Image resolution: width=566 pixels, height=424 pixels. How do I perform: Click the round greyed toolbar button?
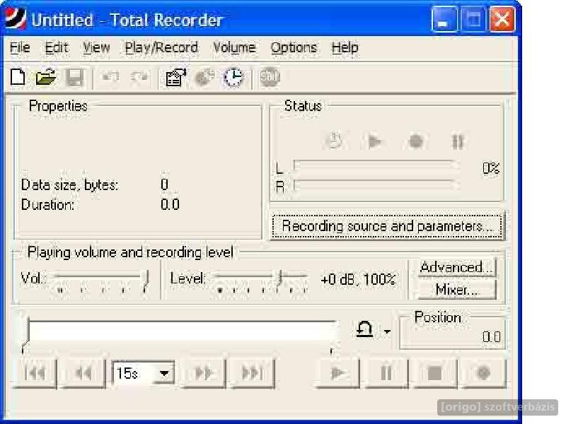pyautogui.click(x=270, y=77)
